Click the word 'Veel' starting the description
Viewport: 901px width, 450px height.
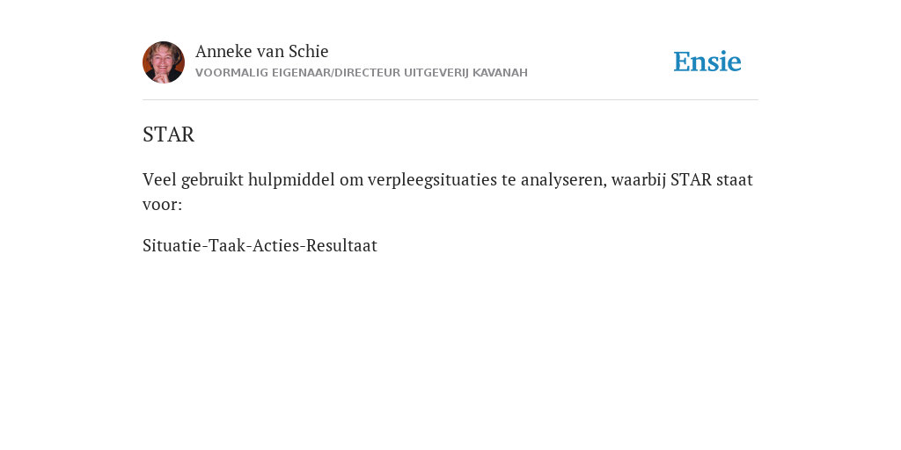(x=159, y=179)
